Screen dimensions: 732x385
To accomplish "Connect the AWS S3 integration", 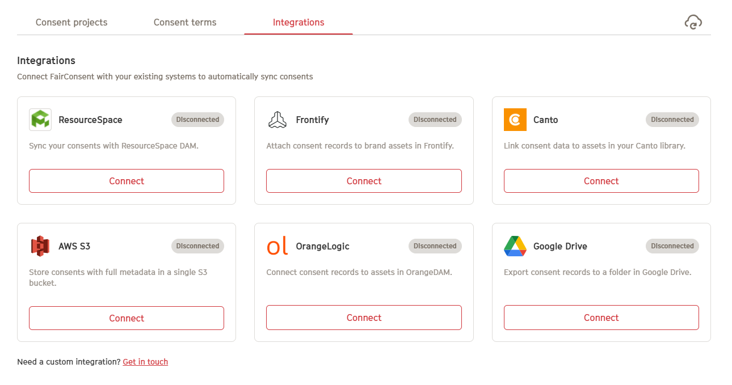I will point(127,318).
